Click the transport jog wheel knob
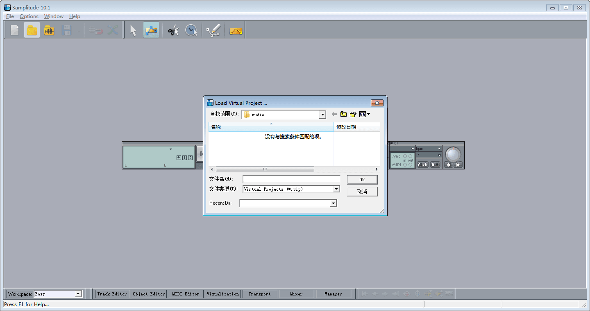Screen dimensions: 590x311 tap(453, 154)
